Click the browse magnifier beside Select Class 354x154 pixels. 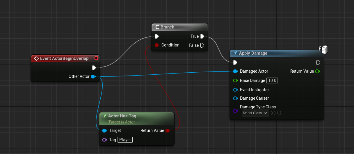[x=280, y=113]
